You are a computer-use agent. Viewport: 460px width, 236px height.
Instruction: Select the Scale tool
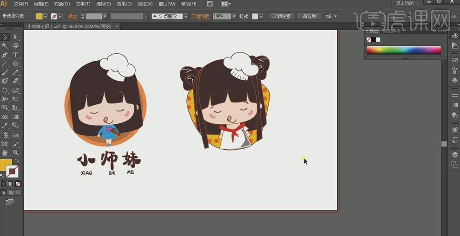click(x=15, y=90)
